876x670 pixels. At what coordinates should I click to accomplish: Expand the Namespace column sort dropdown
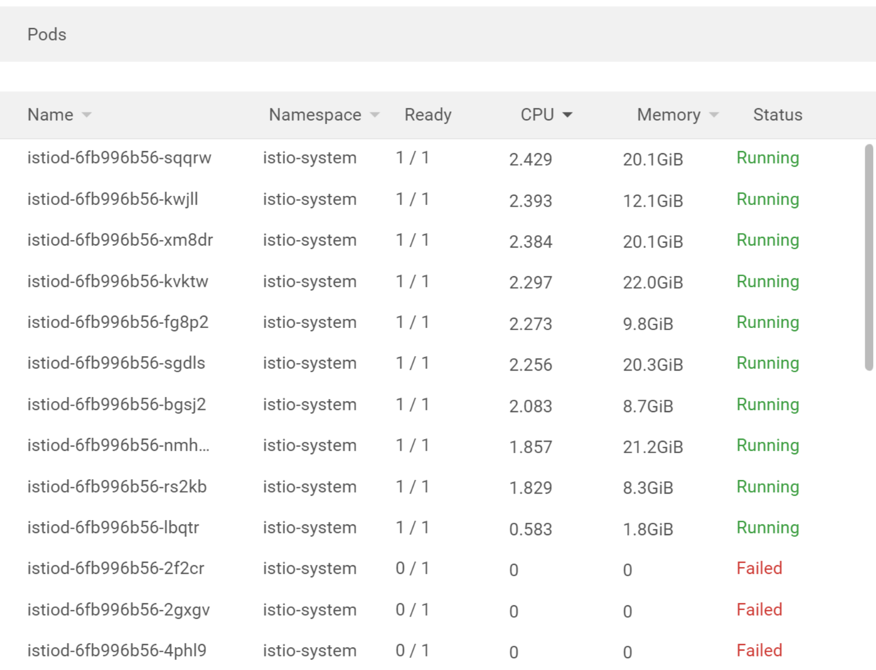tap(375, 114)
